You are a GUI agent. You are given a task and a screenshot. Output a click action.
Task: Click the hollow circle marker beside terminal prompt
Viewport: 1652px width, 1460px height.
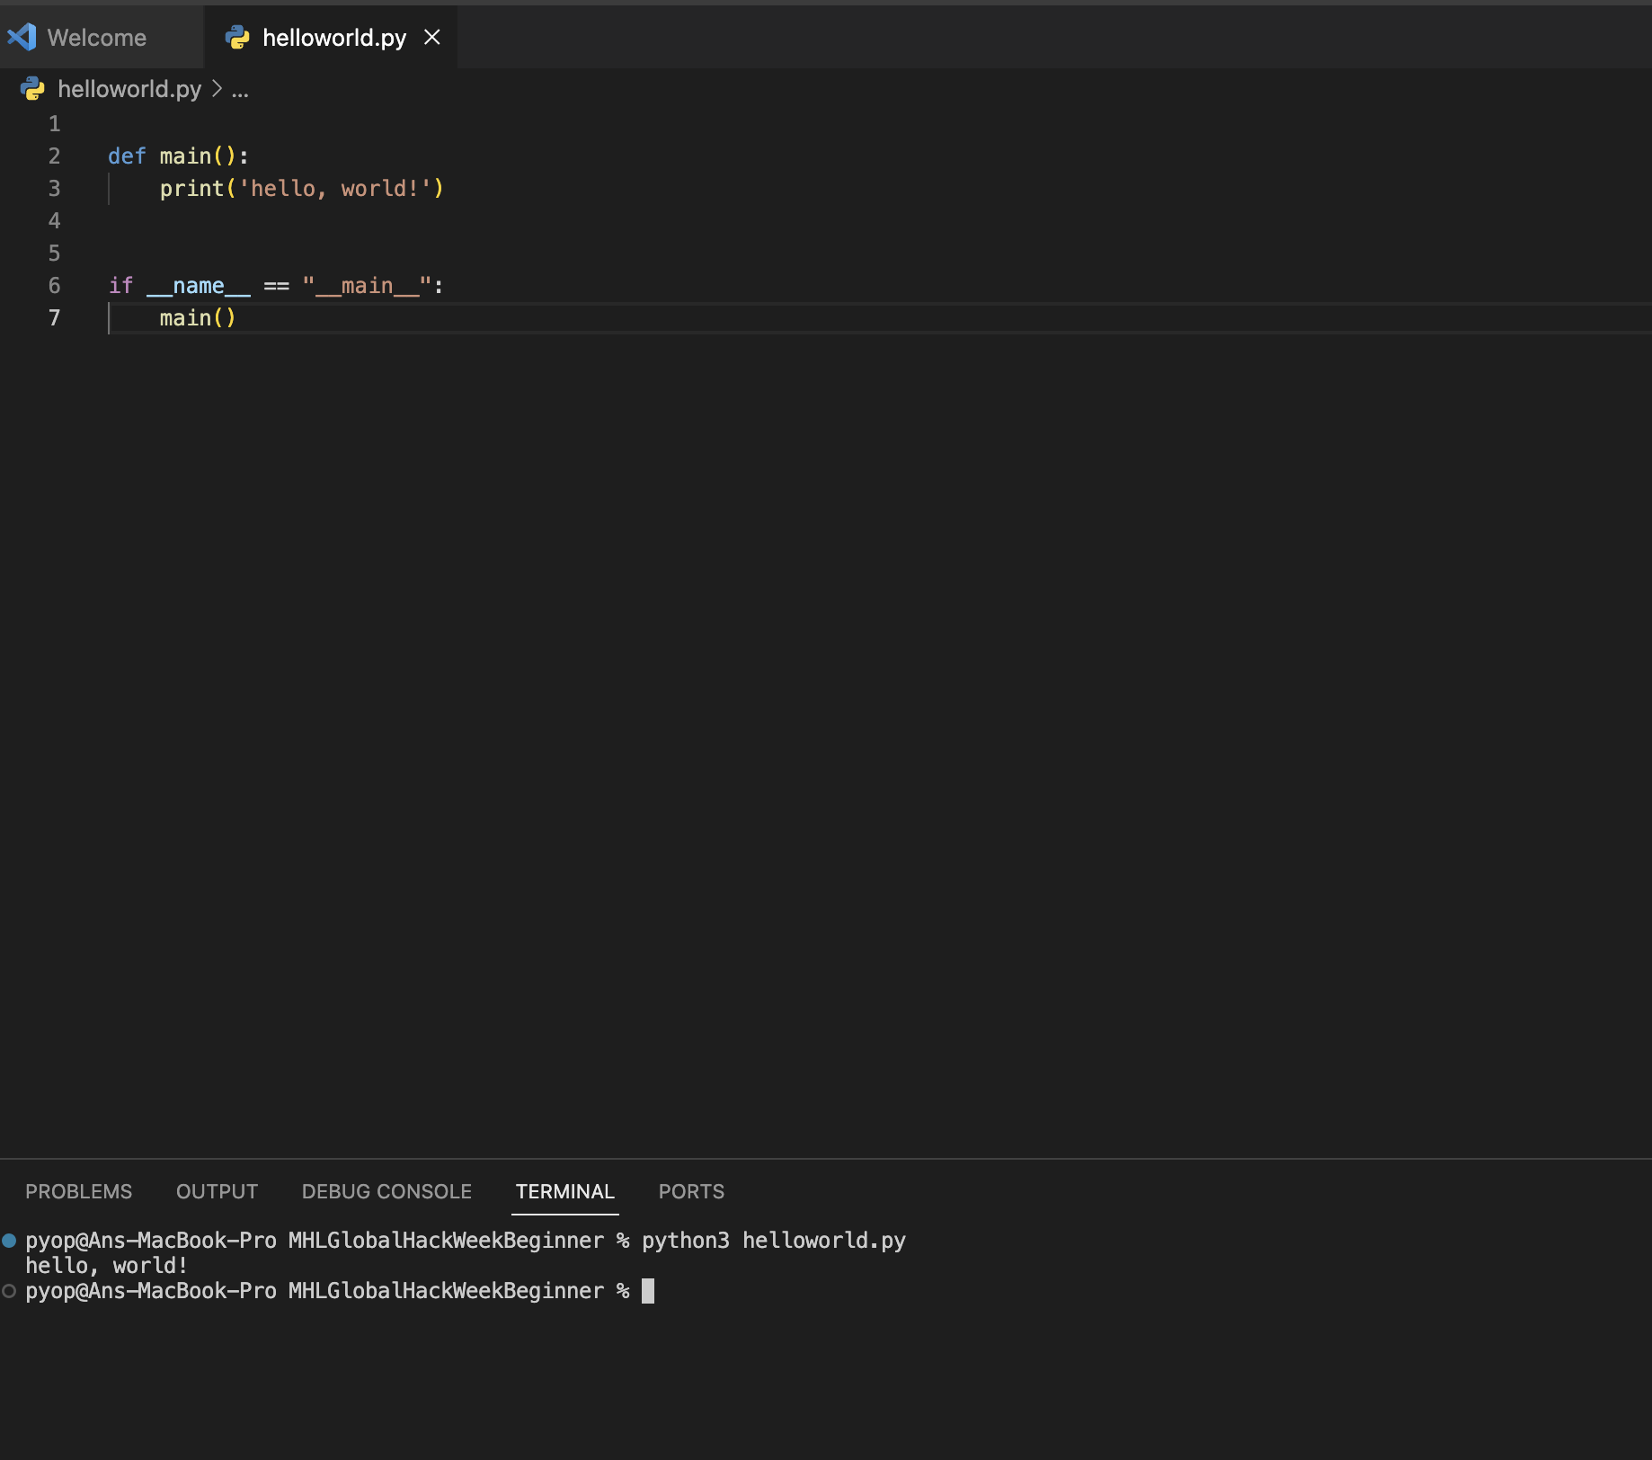tap(9, 1291)
